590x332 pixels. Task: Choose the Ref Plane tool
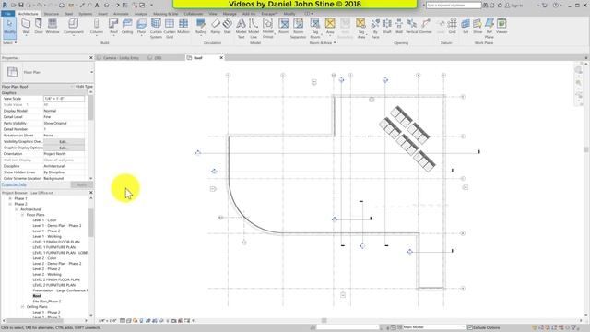(490, 29)
